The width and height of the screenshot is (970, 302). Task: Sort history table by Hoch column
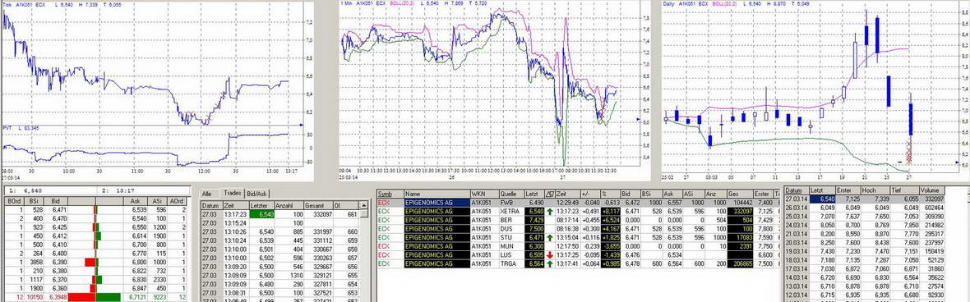[876, 190]
